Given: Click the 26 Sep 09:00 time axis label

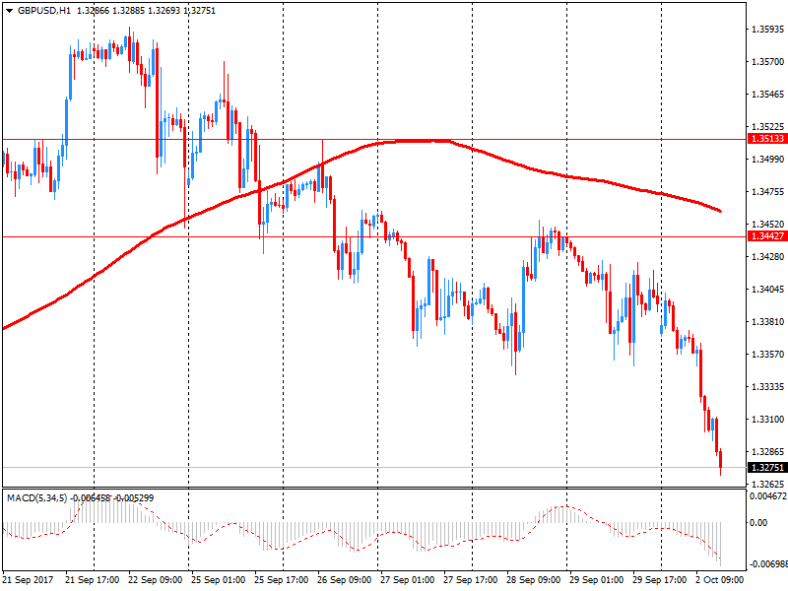Looking at the screenshot, I should pos(344,580).
